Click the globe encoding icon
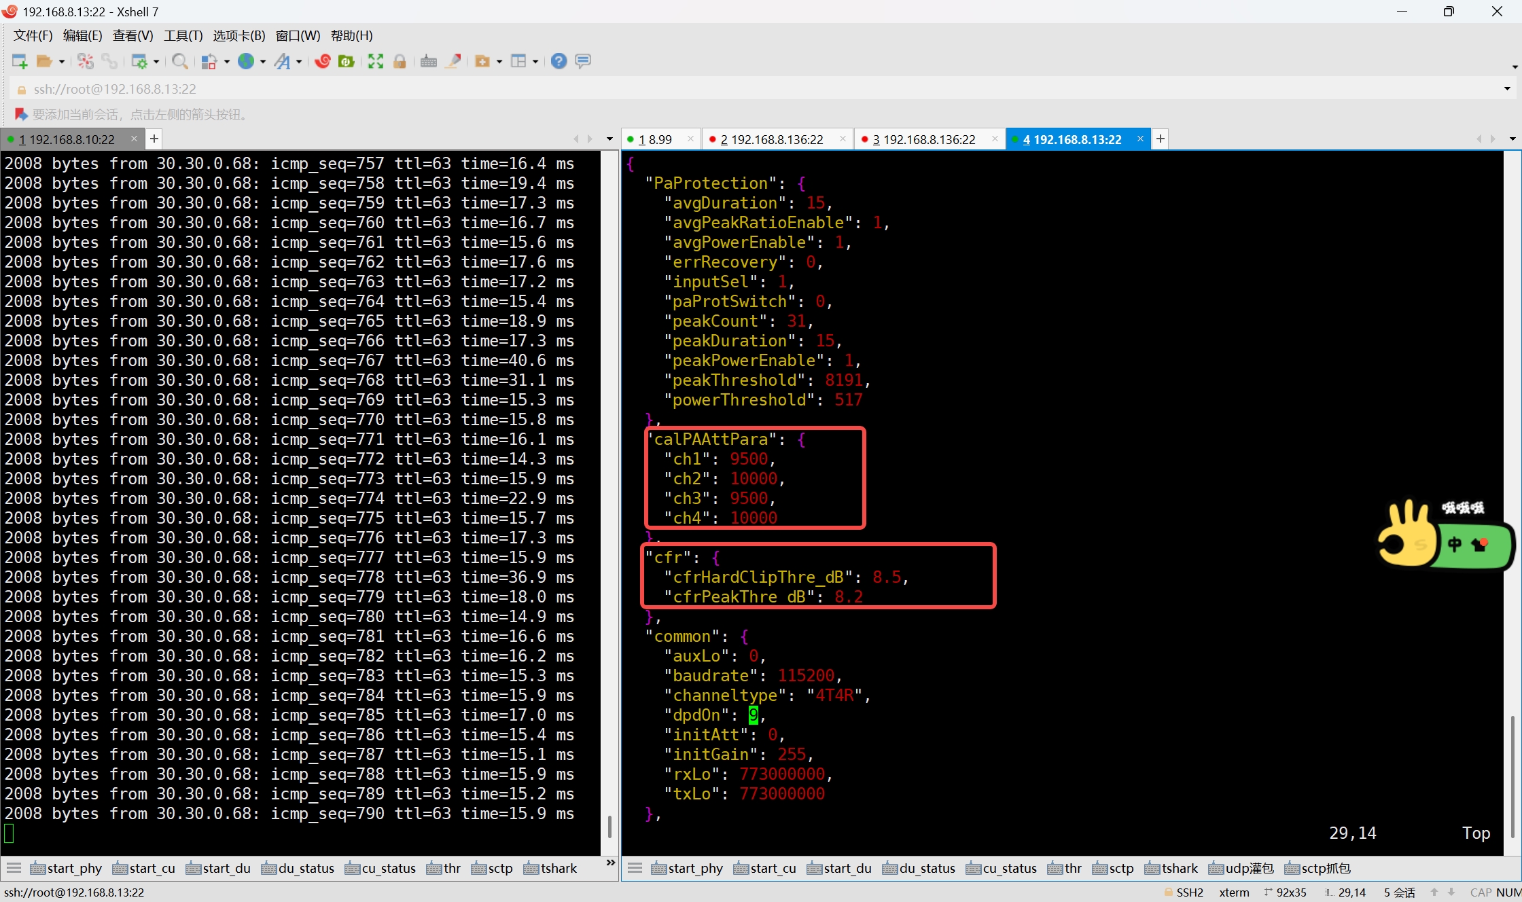Screen dimensions: 1522x902 pyautogui.click(x=246, y=62)
